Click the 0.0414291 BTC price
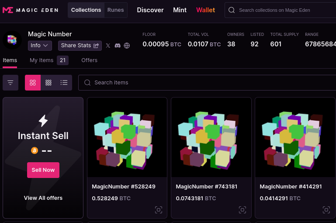336x223 pixels. 280,199
